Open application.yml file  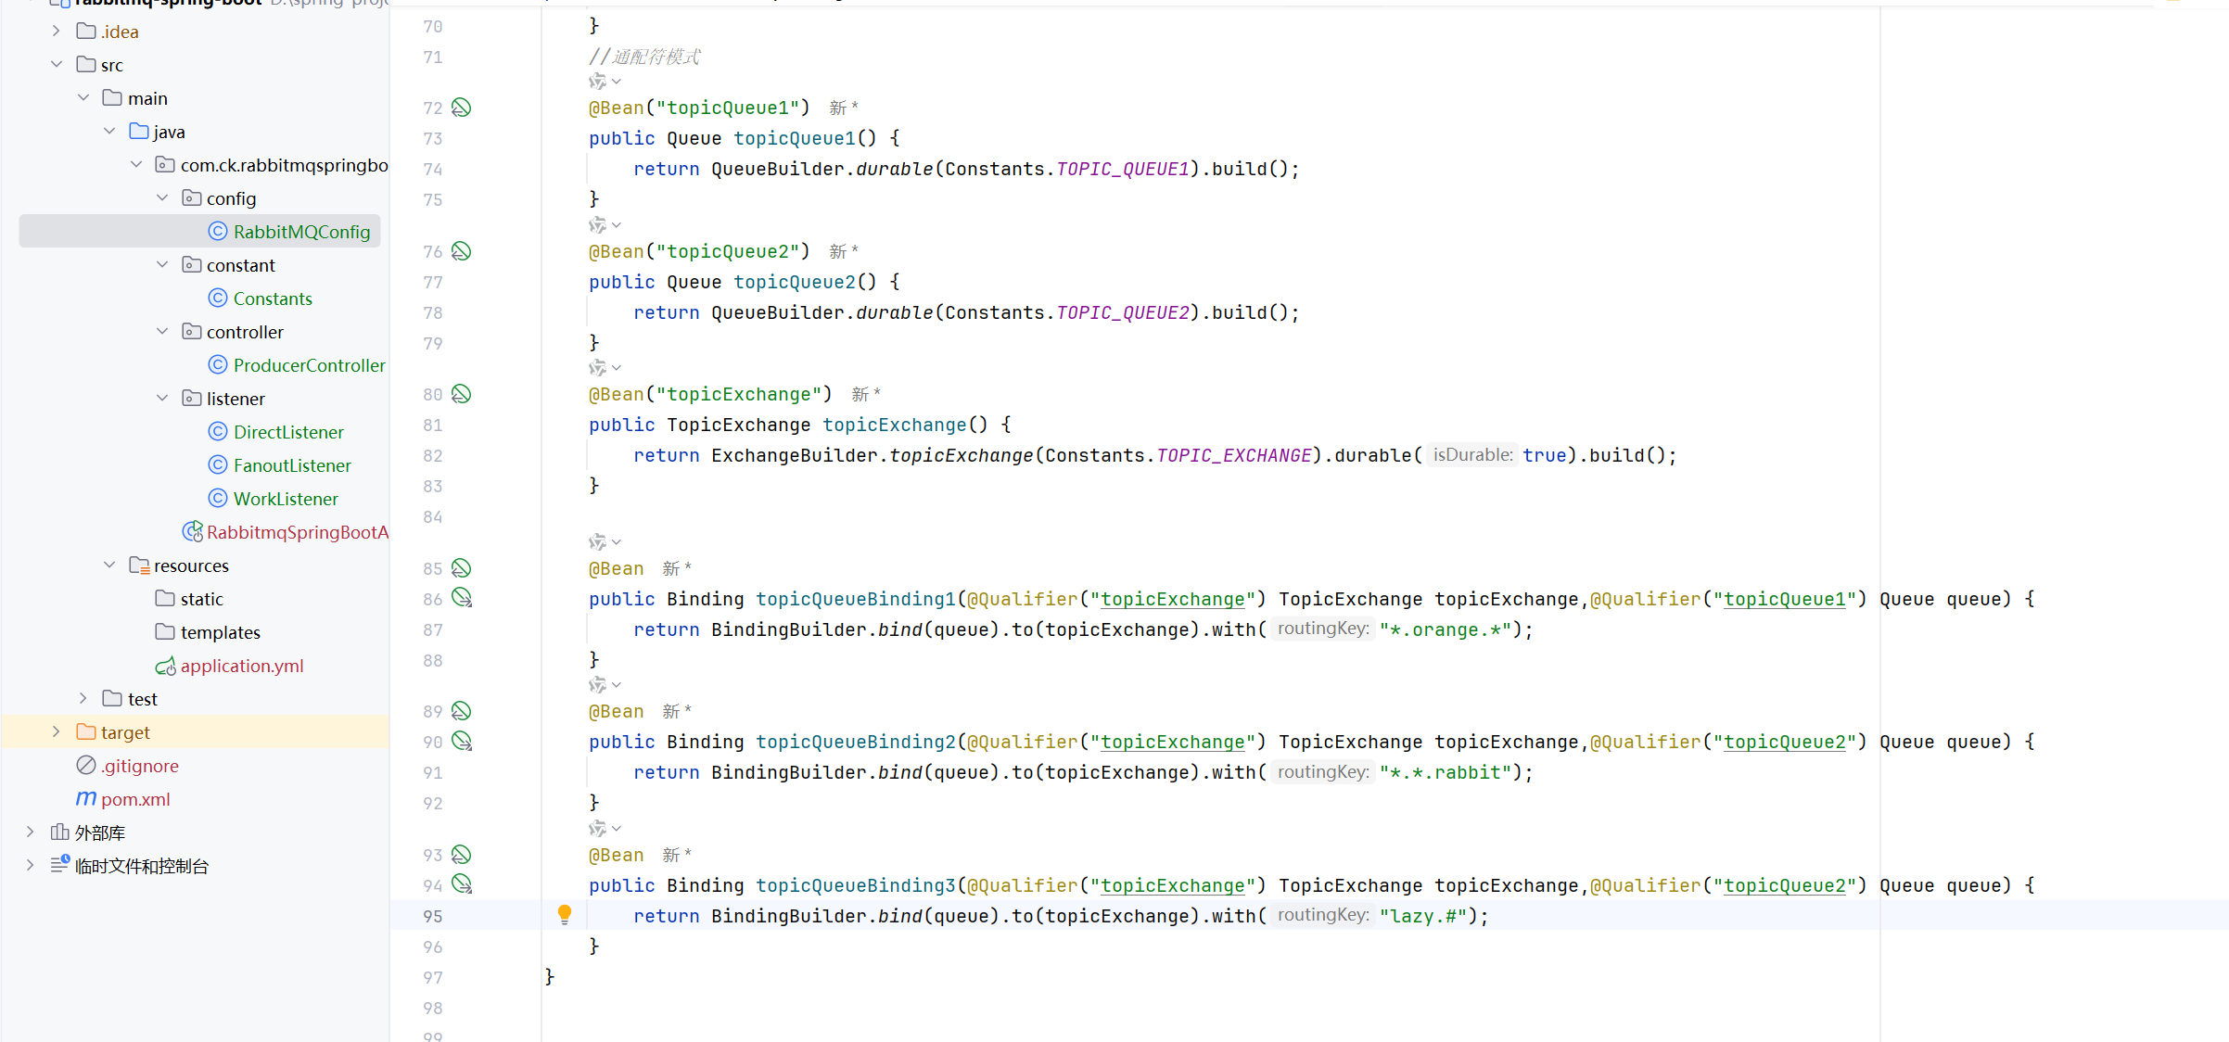241,666
